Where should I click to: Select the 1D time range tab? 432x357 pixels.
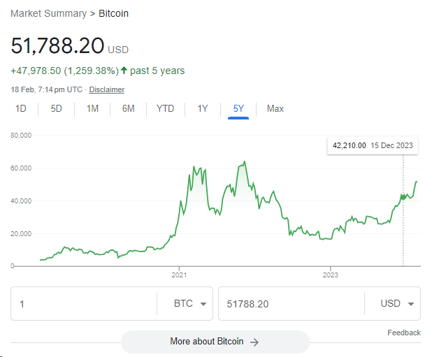(21, 108)
